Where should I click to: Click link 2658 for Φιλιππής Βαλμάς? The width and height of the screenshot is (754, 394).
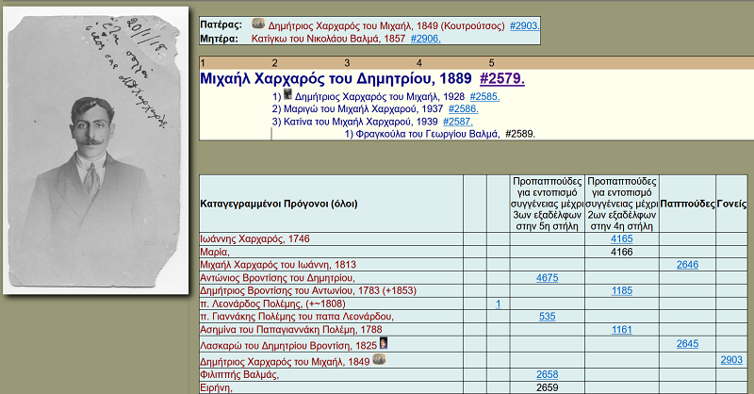[x=547, y=374]
